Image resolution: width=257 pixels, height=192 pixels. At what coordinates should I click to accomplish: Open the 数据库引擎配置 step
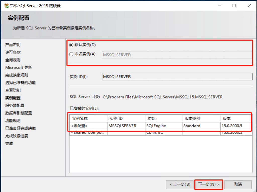pyautogui.click(x=18, y=113)
